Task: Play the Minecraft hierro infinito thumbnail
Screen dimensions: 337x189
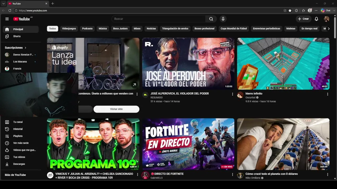Action: coord(283,64)
